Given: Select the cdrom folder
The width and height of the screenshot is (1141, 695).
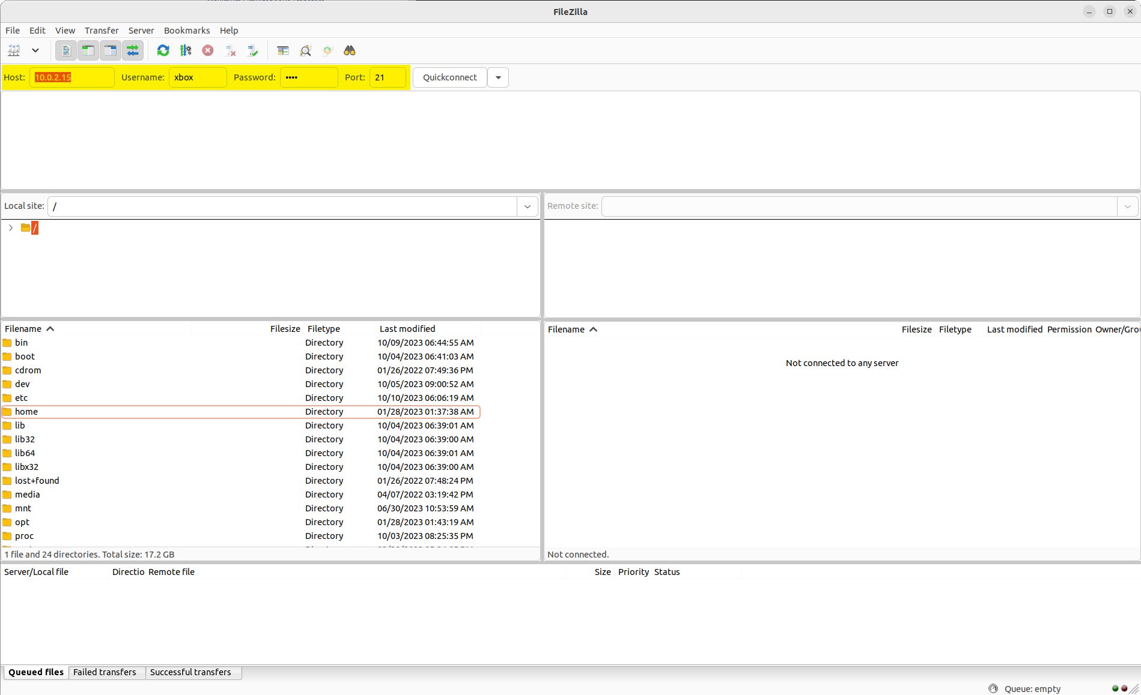Looking at the screenshot, I should 241,370.
